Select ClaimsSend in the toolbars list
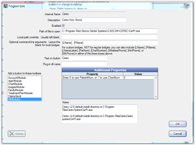 click(24, 96)
